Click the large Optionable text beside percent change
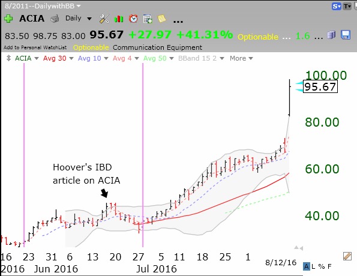Viewport: 357px width, 276px height. click(x=258, y=37)
